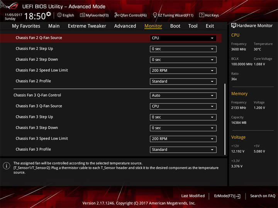Click CPU frequency value 3600 MHz

tap(239, 49)
